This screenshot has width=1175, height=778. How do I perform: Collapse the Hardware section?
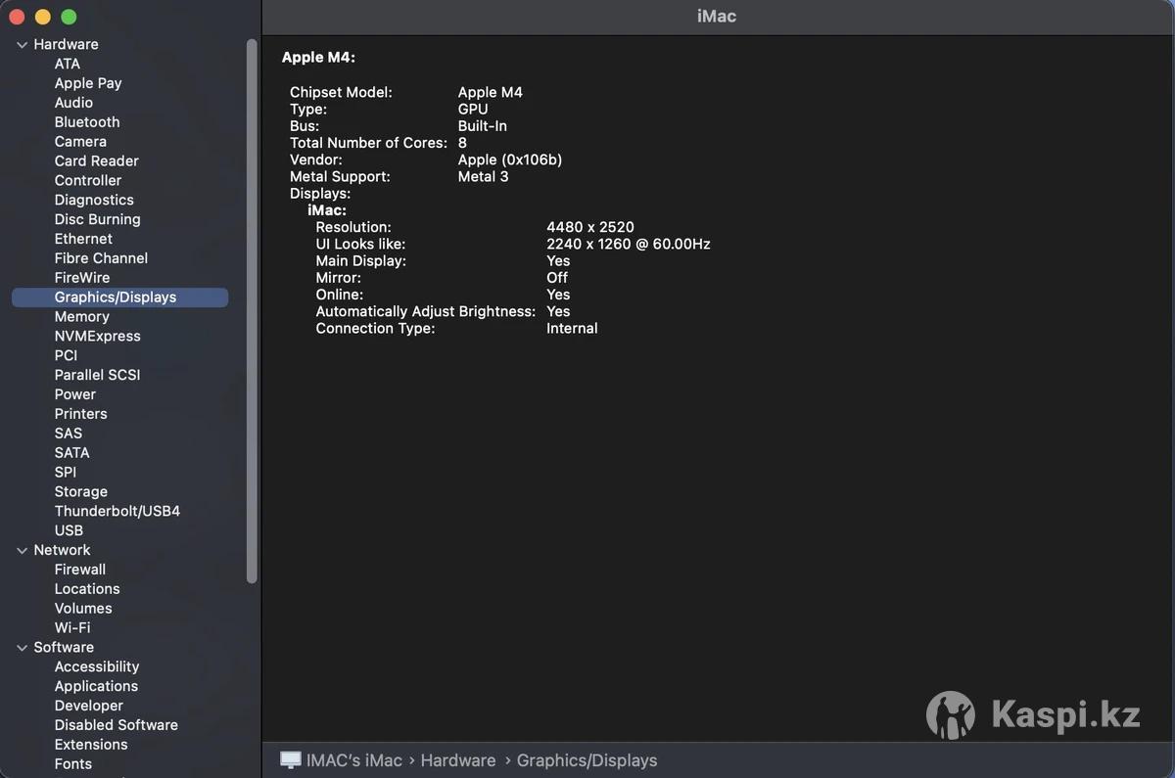pyautogui.click(x=22, y=45)
